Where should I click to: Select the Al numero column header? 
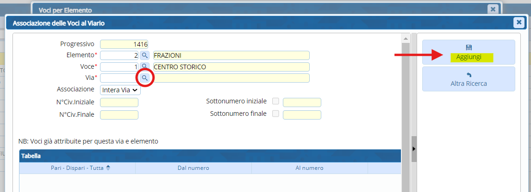pyautogui.click(x=309, y=168)
